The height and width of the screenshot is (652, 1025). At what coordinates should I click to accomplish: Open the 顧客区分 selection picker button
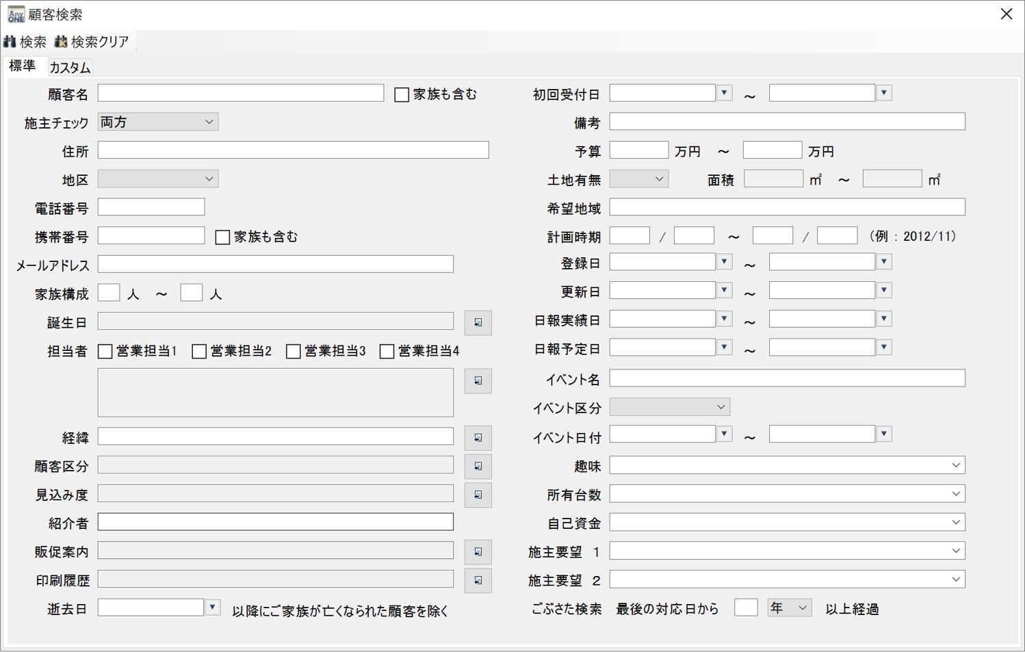(478, 466)
